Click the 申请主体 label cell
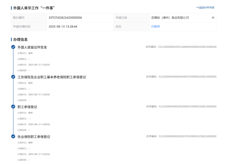Viewport: 234px width, 164px height. (x=131, y=18)
